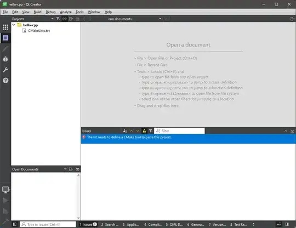Open the View menu

tap(26, 12)
